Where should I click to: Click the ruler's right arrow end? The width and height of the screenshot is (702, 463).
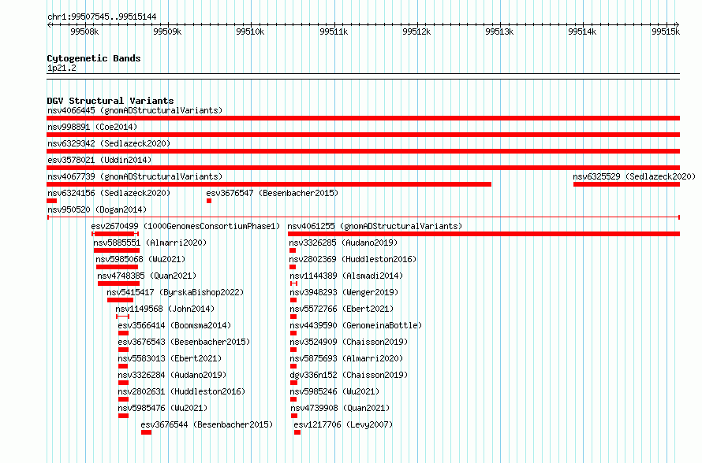(x=677, y=25)
